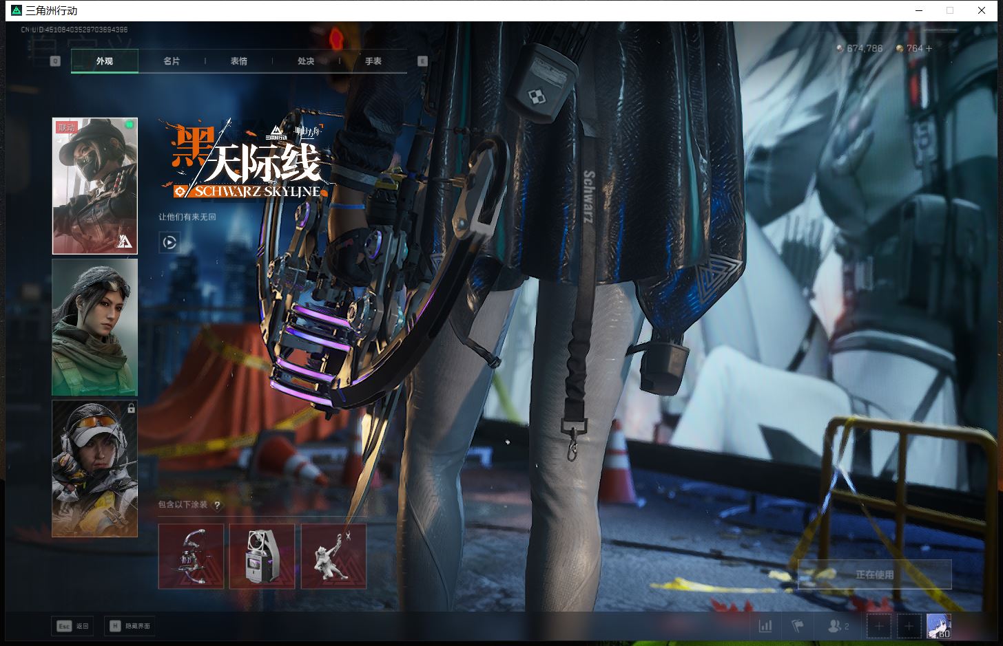Switch to the 名片 tab
The height and width of the screenshot is (646, 1003).
click(172, 61)
